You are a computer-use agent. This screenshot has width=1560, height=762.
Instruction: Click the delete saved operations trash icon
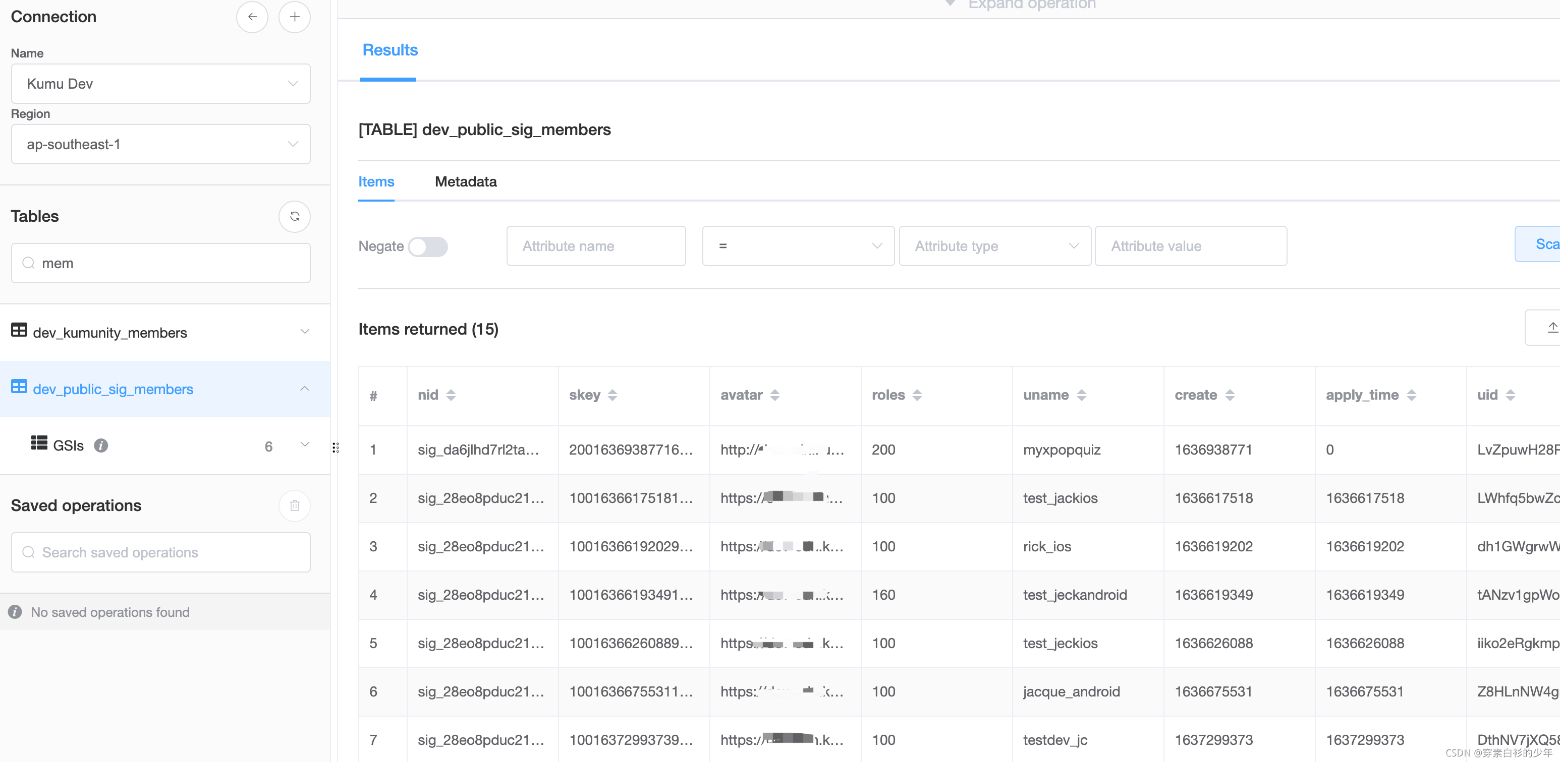pyautogui.click(x=294, y=505)
